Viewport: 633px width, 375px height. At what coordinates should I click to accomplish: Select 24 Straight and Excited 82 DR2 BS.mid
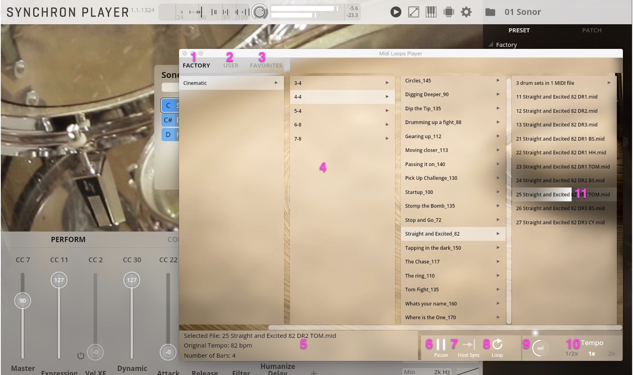click(x=564, y=180)
